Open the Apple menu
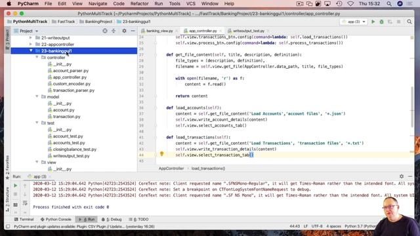The image size is (420, 236). (9, 4)
